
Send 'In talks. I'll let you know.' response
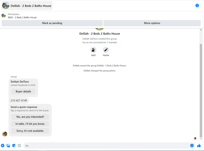point(30,124)
